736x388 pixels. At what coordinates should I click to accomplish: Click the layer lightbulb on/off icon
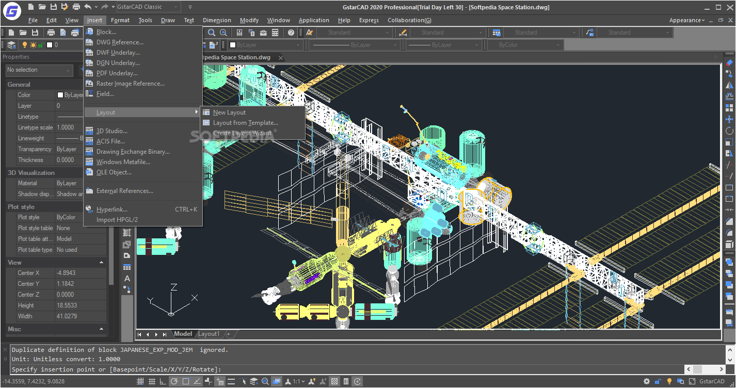(x=24, y=45)
